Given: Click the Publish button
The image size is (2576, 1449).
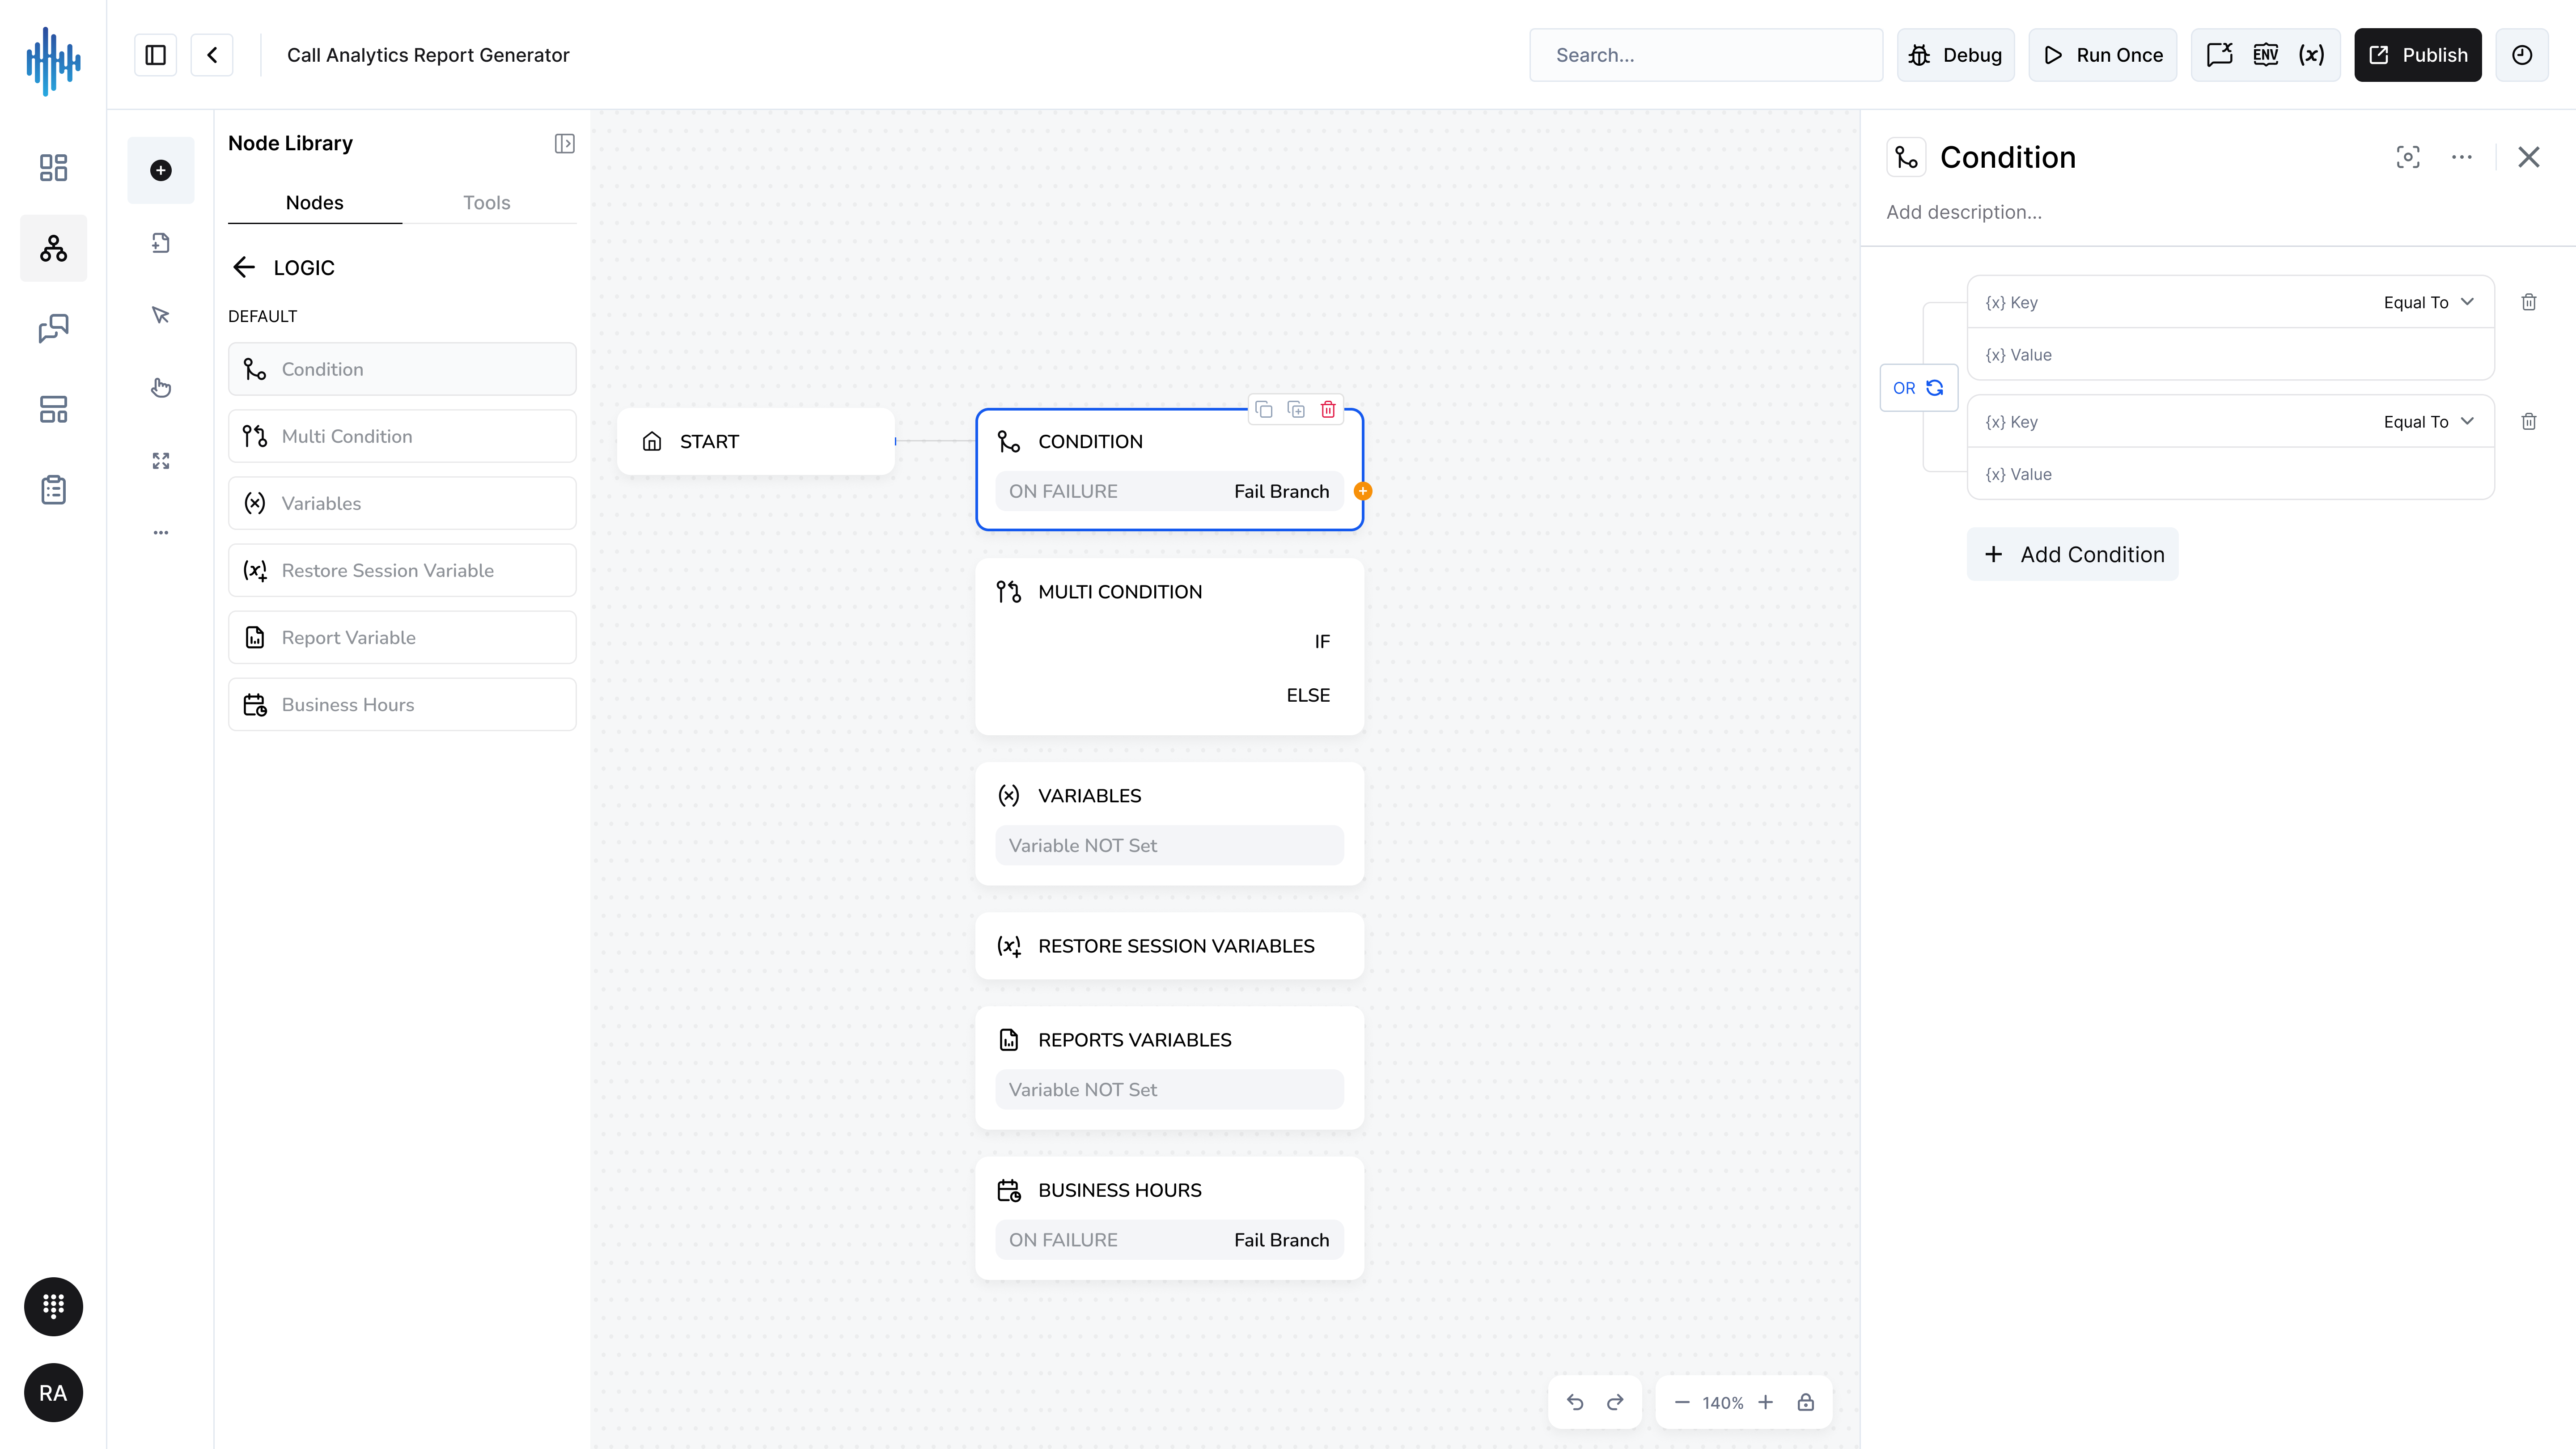Looking at the screenshot, I should (x=2418, y=55).
